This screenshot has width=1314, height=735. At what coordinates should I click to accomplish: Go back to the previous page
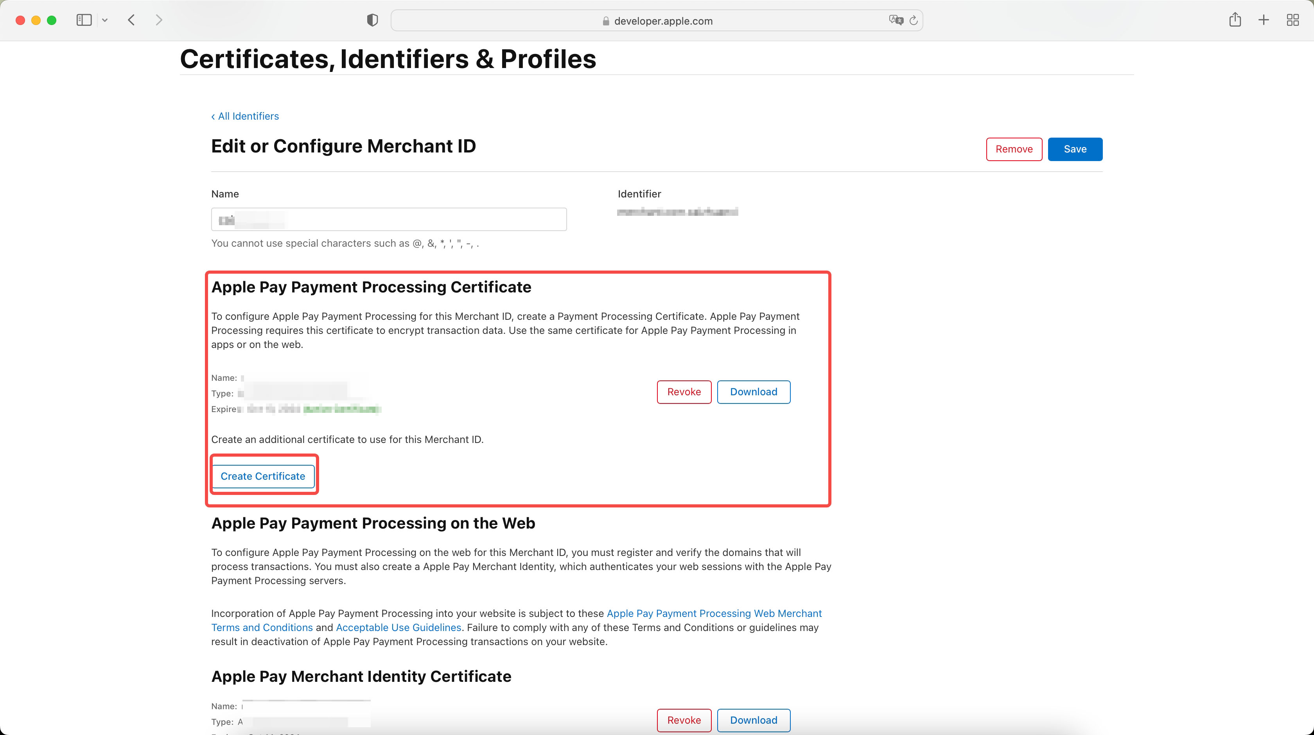pos(132,20)
